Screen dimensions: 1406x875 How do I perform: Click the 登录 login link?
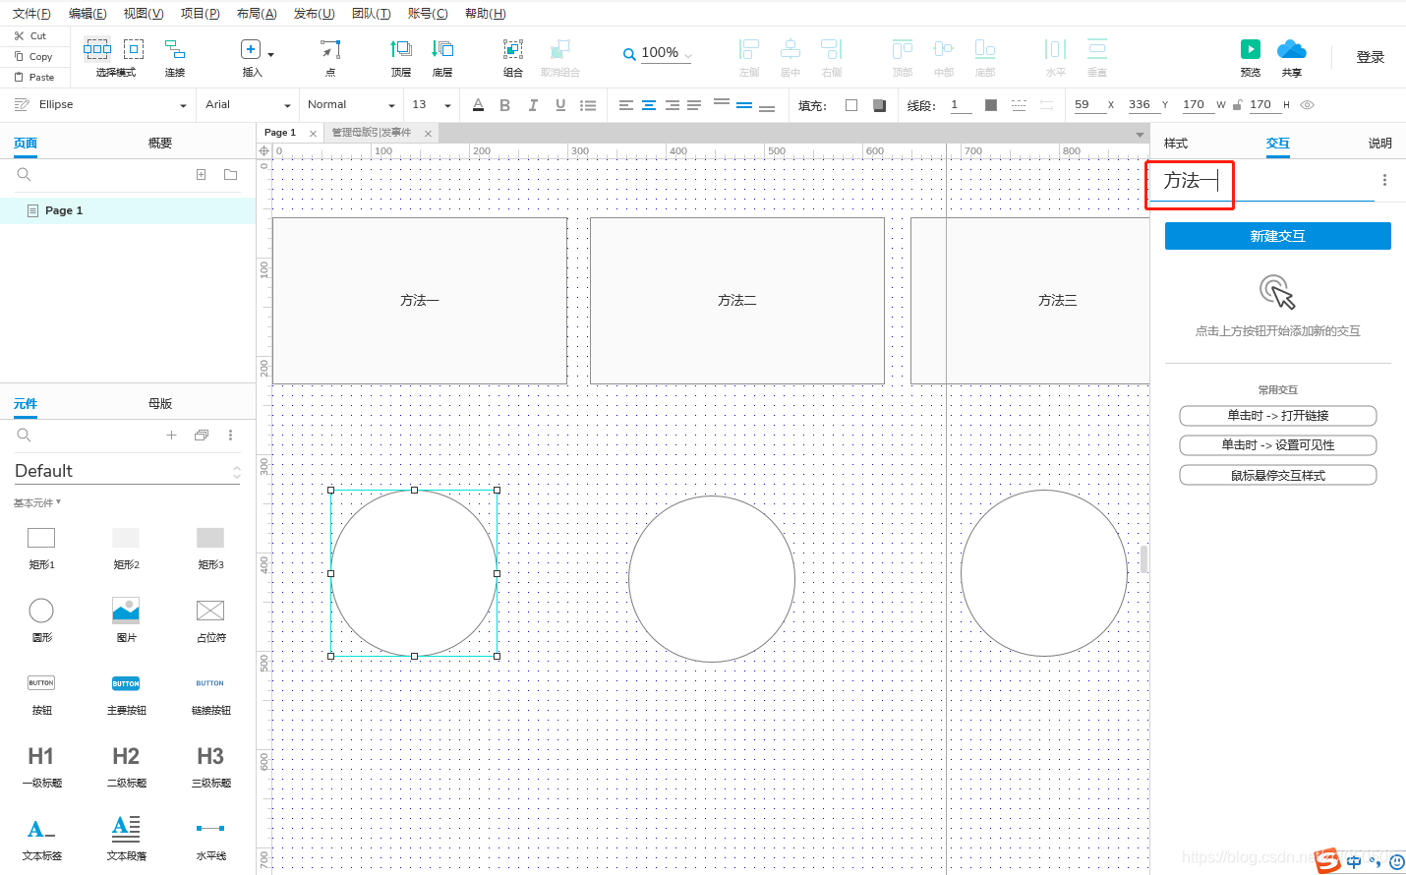click(x=1370, y=56)
